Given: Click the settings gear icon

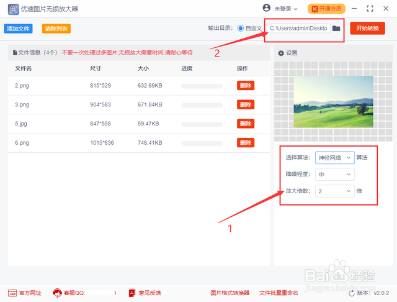Looking at the screenshot, I should tap(281, 53).
